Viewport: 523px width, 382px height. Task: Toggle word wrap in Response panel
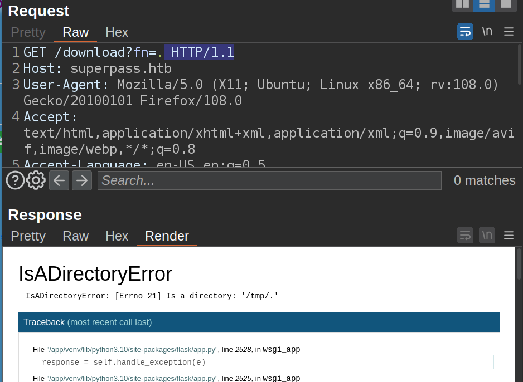coord(465,236)
